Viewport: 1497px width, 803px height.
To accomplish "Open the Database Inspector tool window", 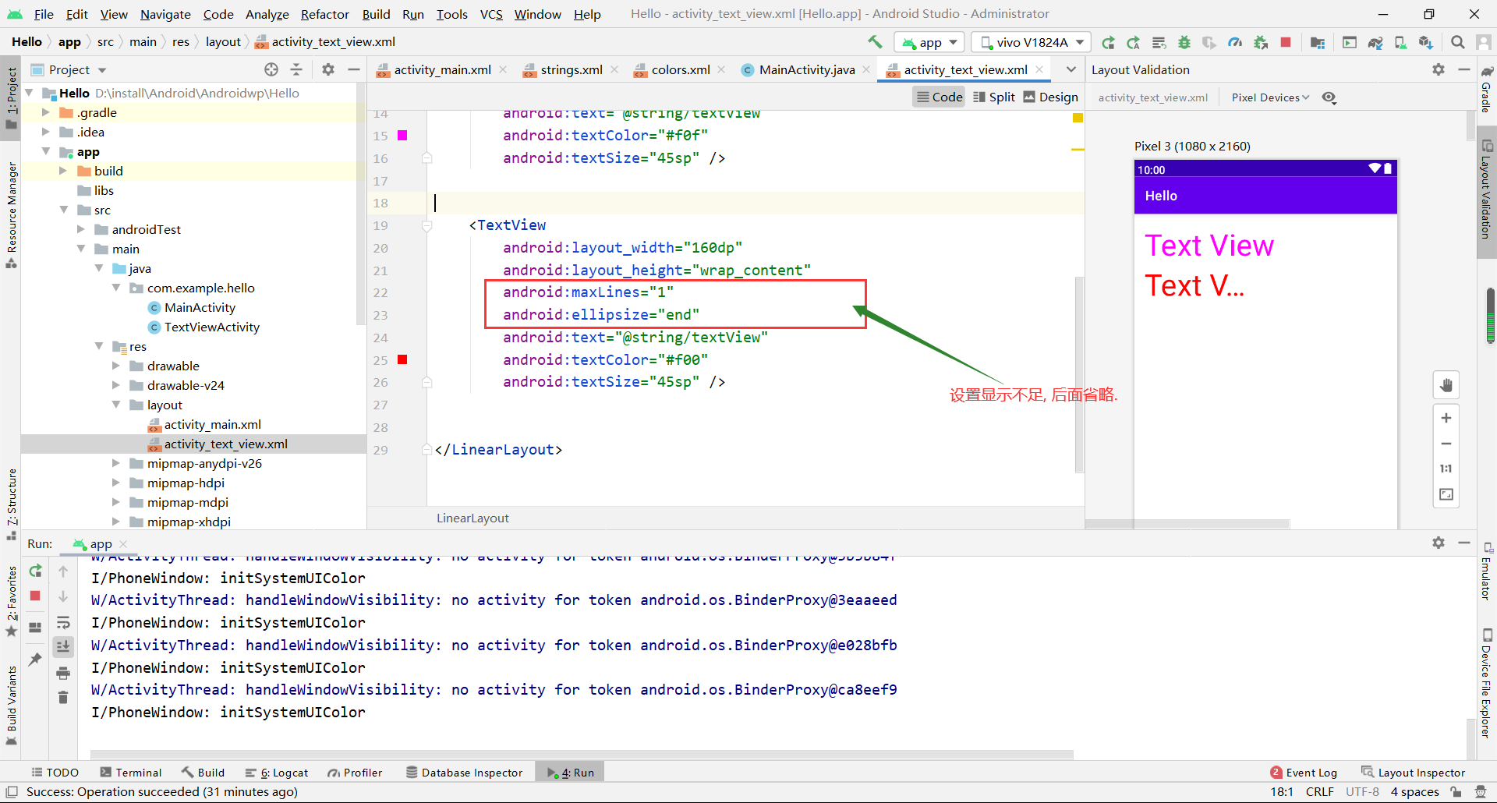I will point(464,773).
